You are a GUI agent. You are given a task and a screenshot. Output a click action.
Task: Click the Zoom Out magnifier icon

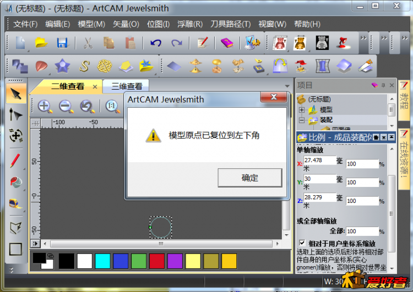pyautogui.click(x=66, y=107)
